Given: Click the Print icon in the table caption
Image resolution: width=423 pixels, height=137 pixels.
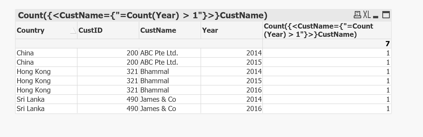Looking at the screenshot, I should coord(357,15).
